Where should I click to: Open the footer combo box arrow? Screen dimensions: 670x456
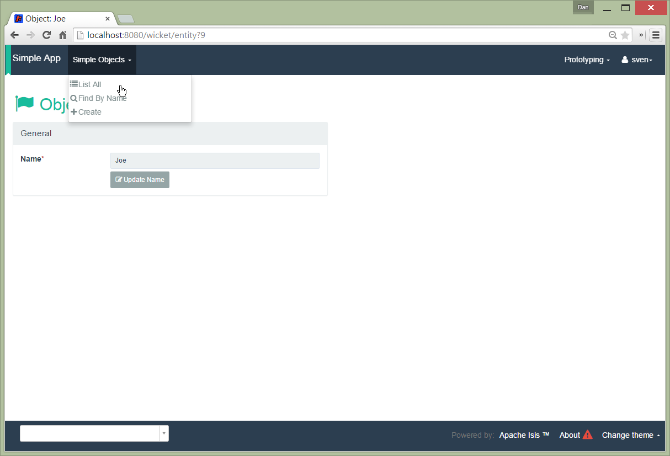pos(164,433)
